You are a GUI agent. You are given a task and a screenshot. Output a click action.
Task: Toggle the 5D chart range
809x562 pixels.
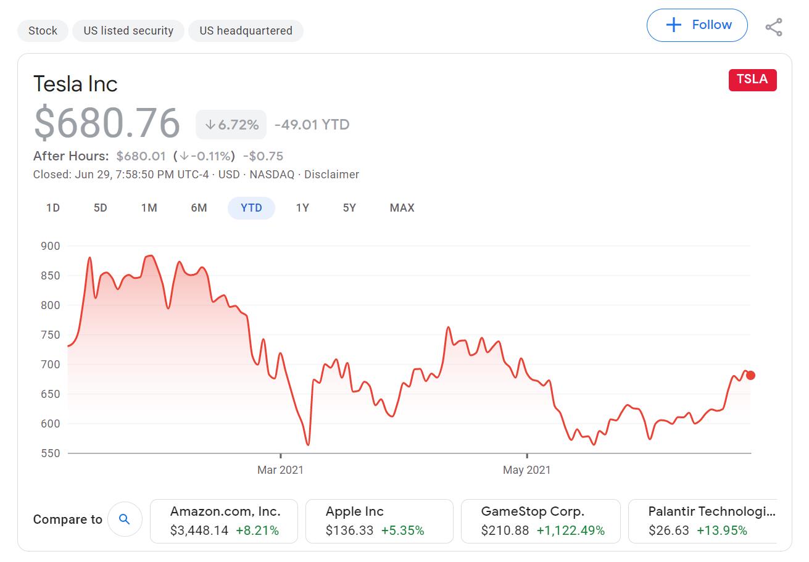pyautogui.click(x=100, y=208)
